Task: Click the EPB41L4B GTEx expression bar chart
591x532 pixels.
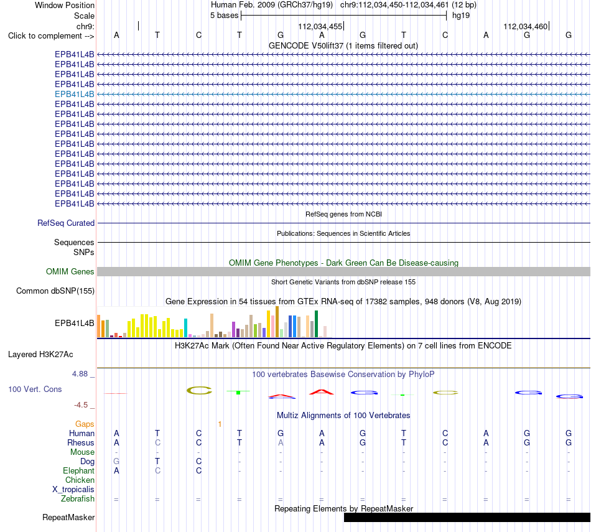Action: pos(214,322)
